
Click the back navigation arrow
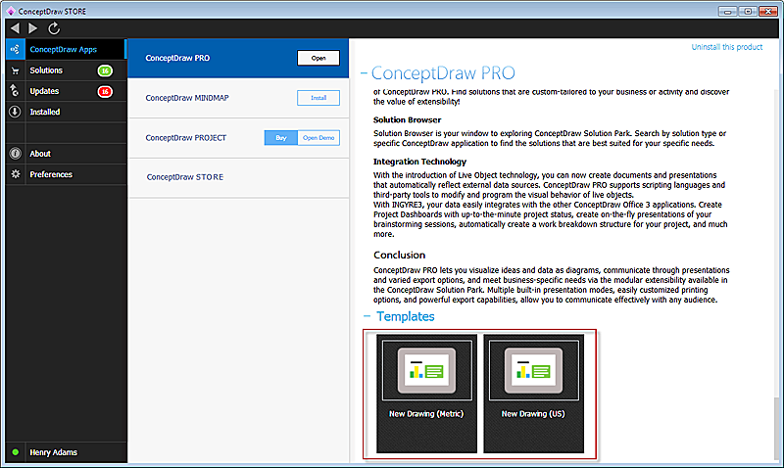pos(15,28)
